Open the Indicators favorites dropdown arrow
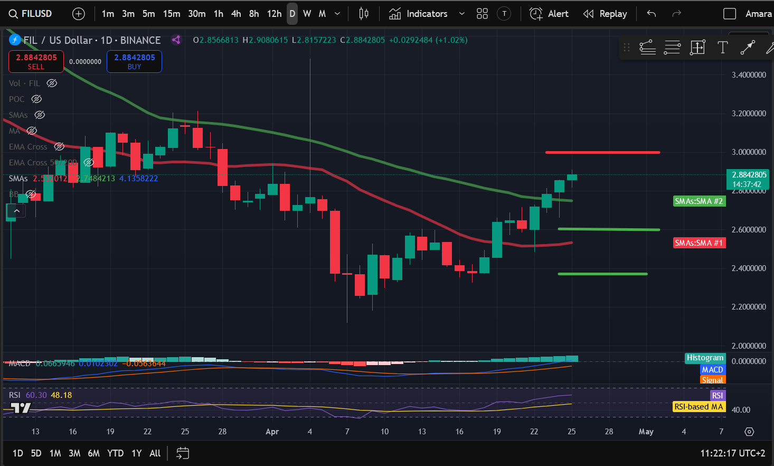 462,14
